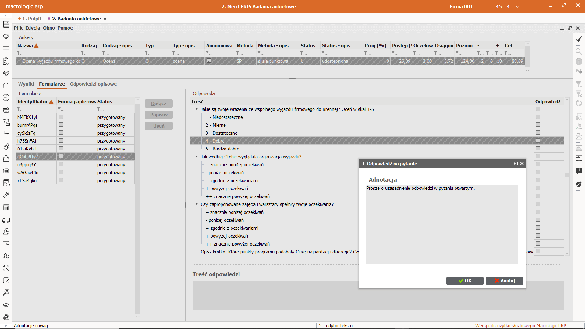585x329 pixels.
Task: Click the checkmark icon in right toolbar
Action: click(x=579, y=39)
